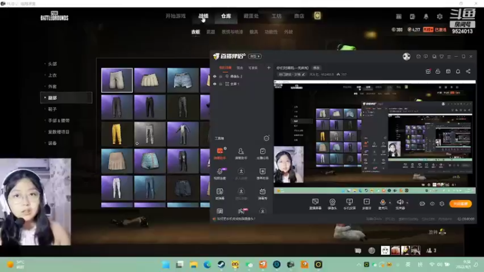The height and width of the screenshot is (272, 484).
Task: Add a phone screen-cast source
Action: click(350, 204)
